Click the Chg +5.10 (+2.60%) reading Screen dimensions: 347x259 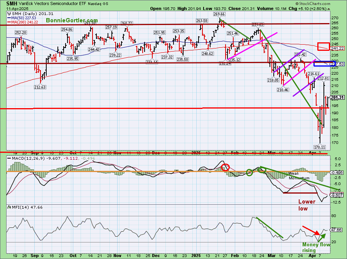point(308,8)
